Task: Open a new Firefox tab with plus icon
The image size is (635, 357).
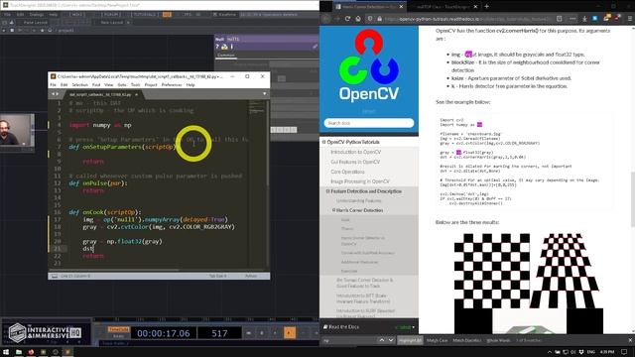Action: click(x=486, y=7)
